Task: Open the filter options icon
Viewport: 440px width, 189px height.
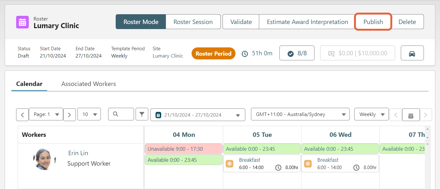Action: [142, 114]
